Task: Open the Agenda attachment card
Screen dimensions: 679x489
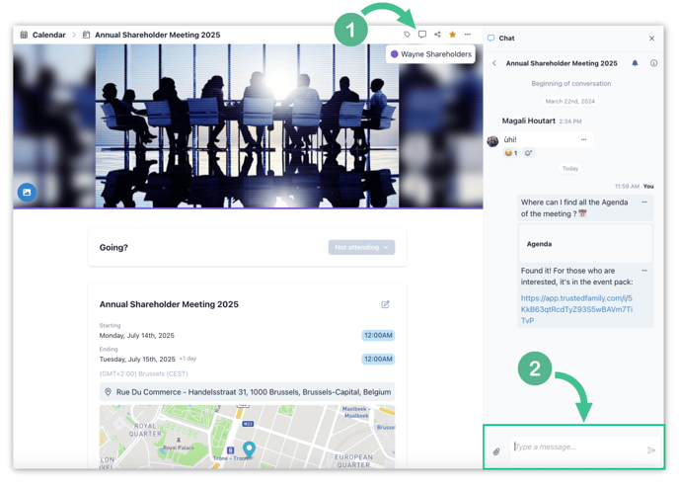Action: pyautogui.click(x=585, y=244)
